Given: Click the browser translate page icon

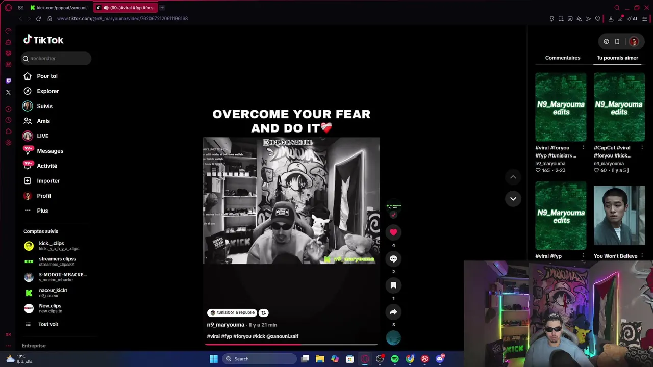Looking at the screenshot, I should pyautogui.click(x=579, y=19).
